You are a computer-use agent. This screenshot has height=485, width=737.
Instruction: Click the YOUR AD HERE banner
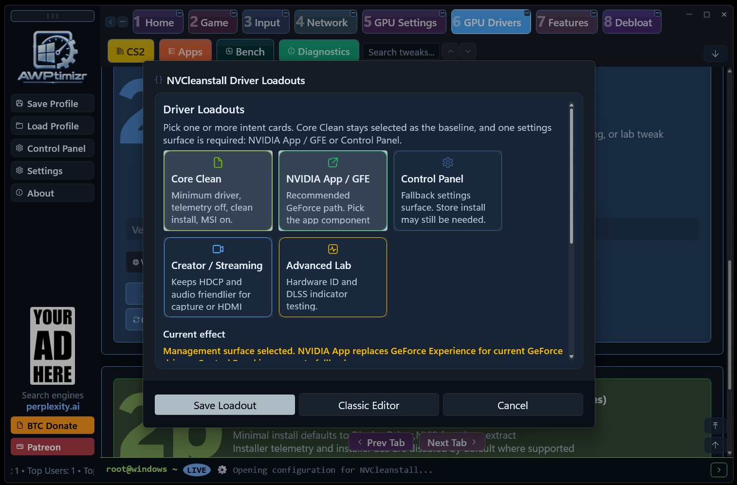pos(53,346)
